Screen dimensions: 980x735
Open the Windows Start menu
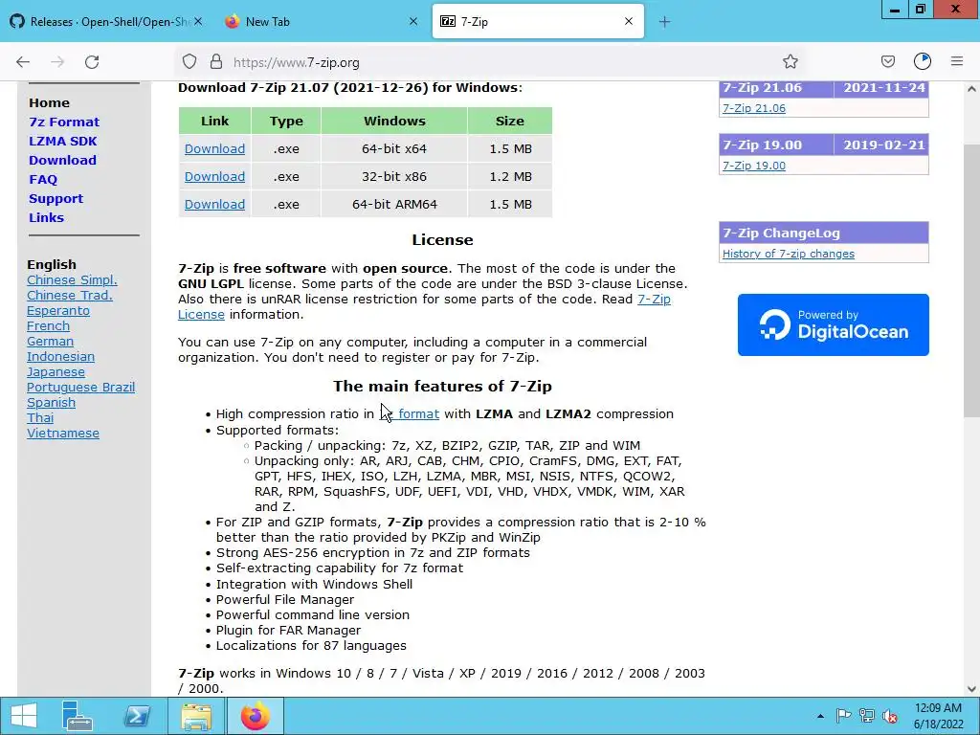pos(24,716)
